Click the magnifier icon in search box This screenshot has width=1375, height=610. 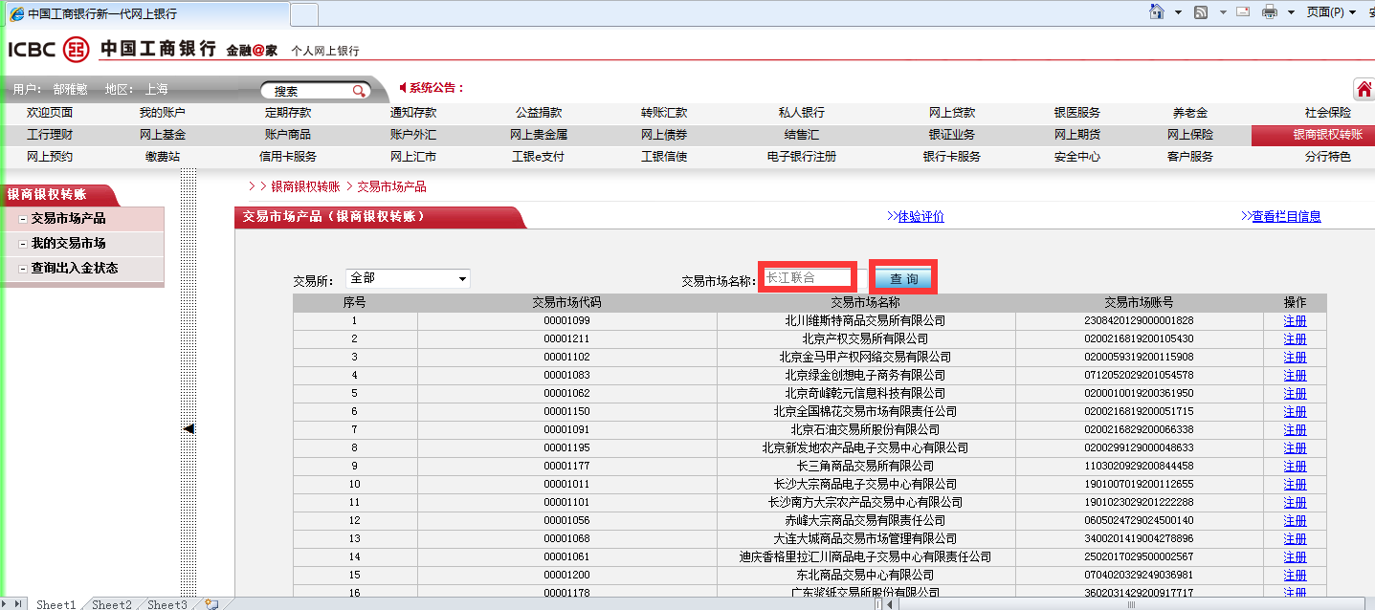[x=359, y=91]
